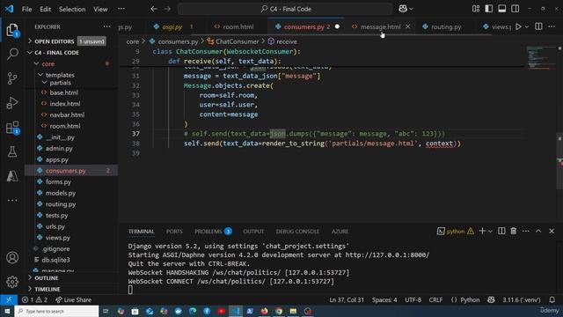Viewport: 563px width, 317px height.
Task: Split the editor to the right
Action: click(x=538, y=26)
